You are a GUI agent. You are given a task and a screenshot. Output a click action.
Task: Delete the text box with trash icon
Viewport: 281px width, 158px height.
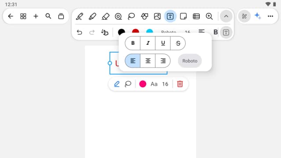180,84
